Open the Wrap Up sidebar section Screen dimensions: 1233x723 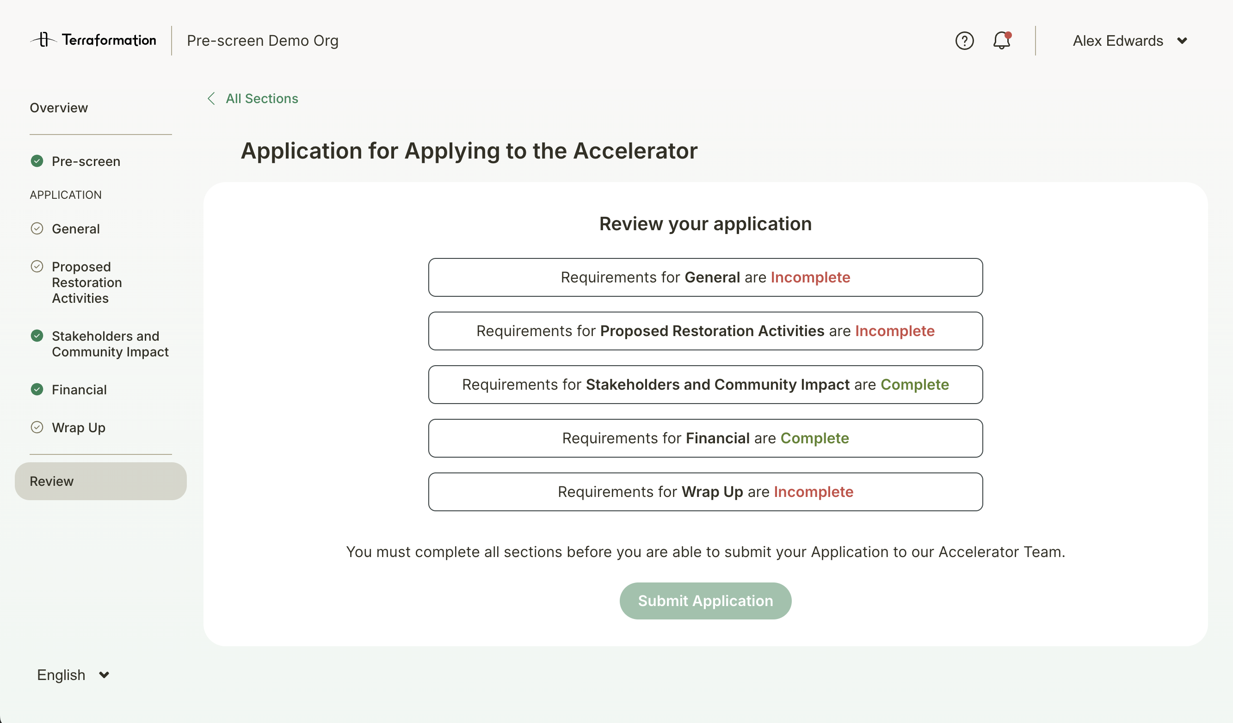78,428
